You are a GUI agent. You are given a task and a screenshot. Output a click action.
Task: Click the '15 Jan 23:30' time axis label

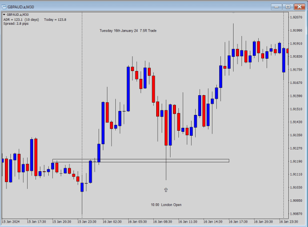[x=87, y=222]
